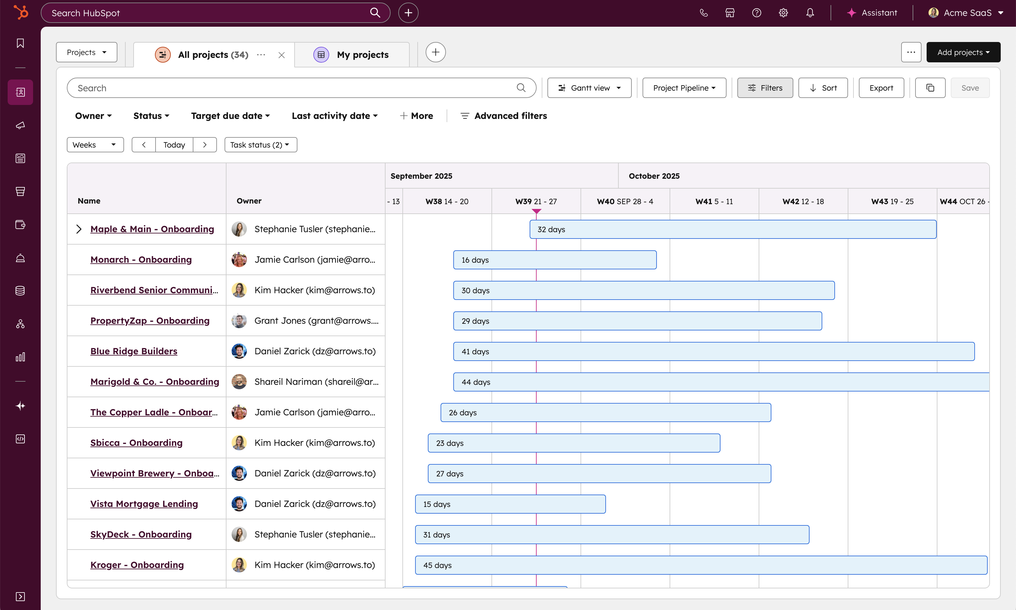Image resolution: width=1016 pixels, height=610 pixels.
Task: Open the Weeks timescale dropdown
Action: click(x=95, y=145)
